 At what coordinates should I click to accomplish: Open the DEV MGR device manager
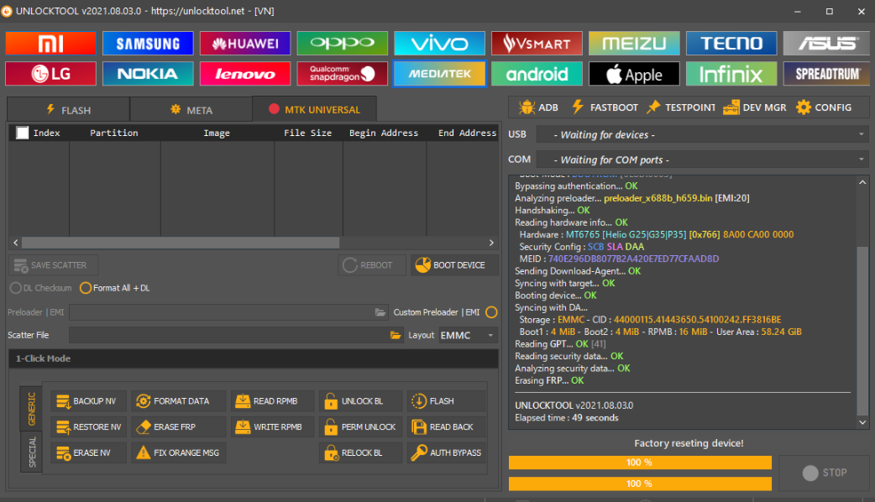coord(754,107)
